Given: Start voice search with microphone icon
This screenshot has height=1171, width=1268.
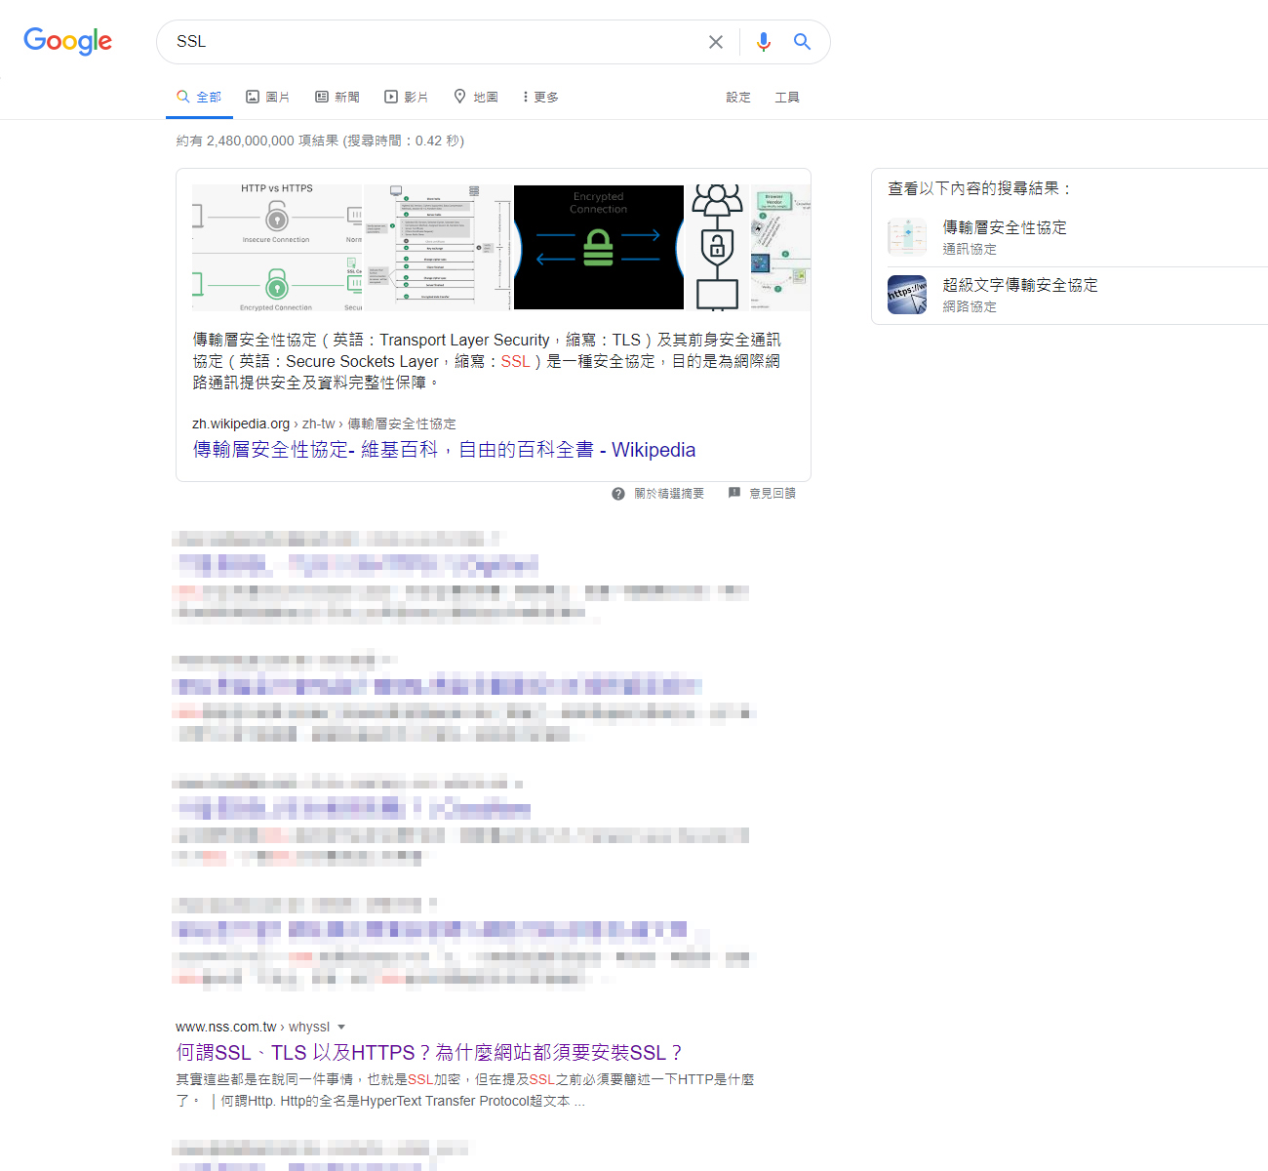Looking at the screenshot, I should [x=764, y=42].
